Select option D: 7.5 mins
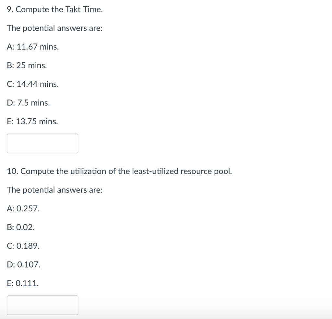Screen dimensions: 332x319 coord(29,103)
